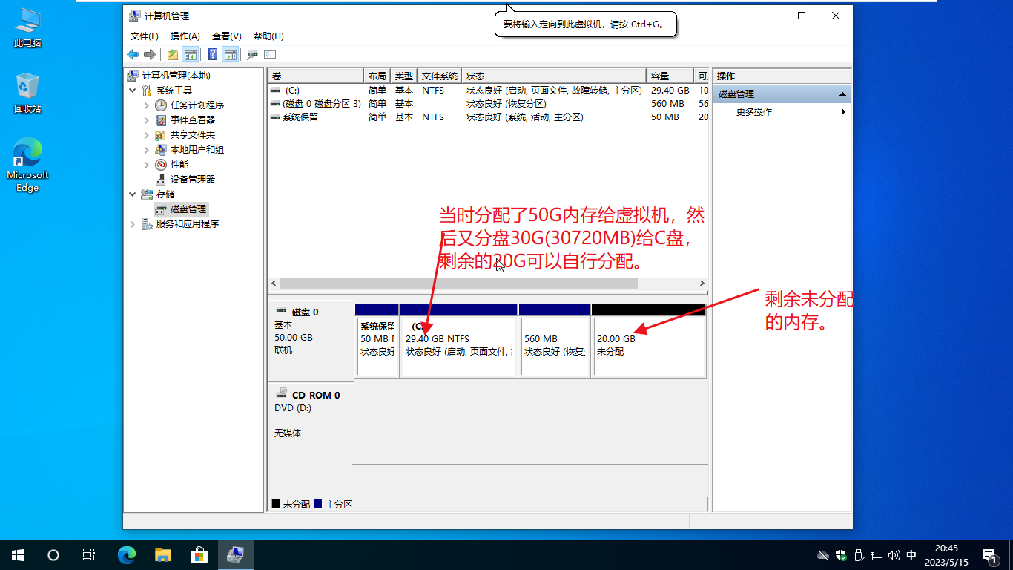This screenshot has height=570, width=1013.
Task: Select the CD-ROM 0 DVD (D:) label box
Action: tap(311, 423)
